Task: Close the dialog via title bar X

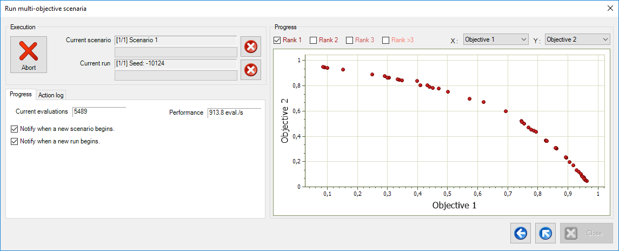Action: tap(609, 8)
